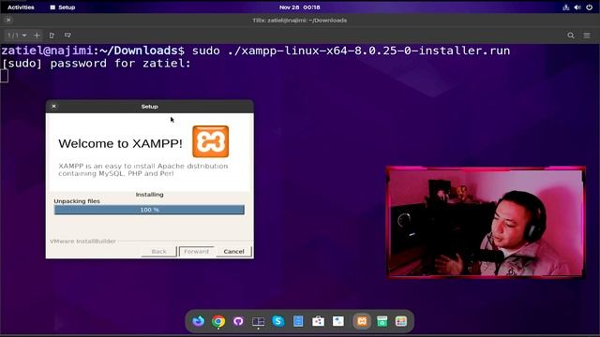
Task: Open Tilix terminal icon in dock
Action: coord(259,322)
